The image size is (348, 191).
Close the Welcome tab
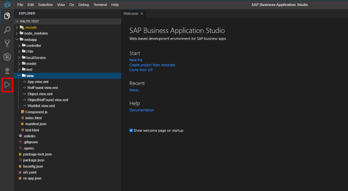(142, 14)
